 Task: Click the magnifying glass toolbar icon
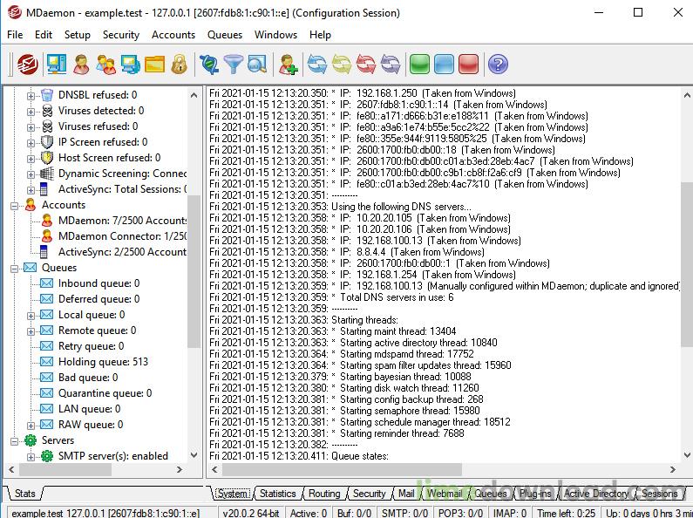(257, 64)
